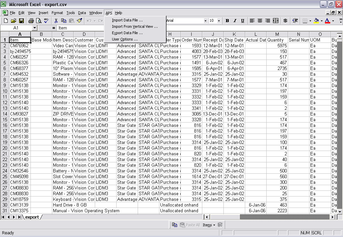Open the Data menu
343x237 pixels.
pyautogui.click(x=82, y=13)
